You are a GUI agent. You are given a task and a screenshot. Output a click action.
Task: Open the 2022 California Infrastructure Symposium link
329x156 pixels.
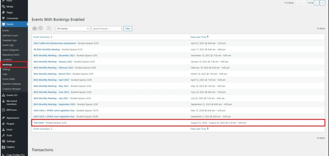tap(55, 43)
